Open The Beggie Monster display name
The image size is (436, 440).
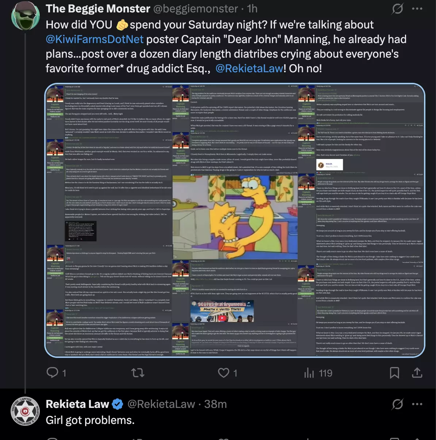(x=98, y=8)
